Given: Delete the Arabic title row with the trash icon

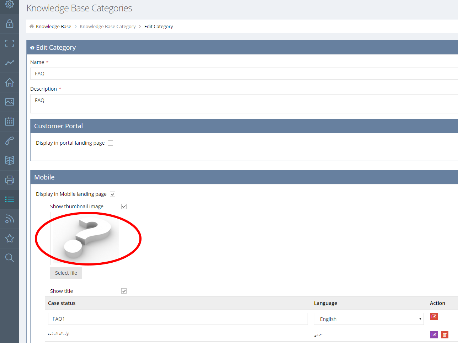Looking at the screenshot, I should [444, 334].
